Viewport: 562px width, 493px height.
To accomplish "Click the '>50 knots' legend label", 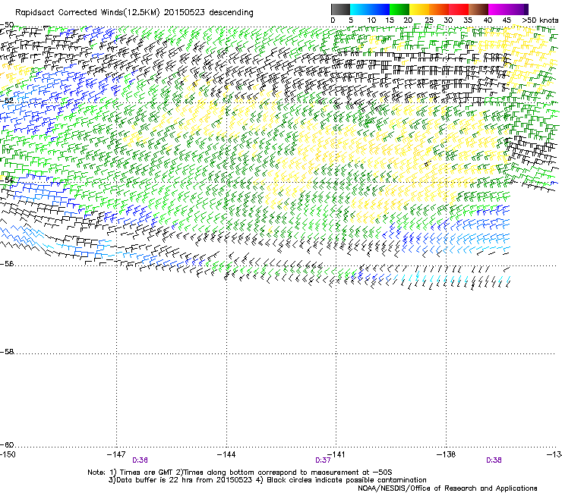I will click(x=540, y=20).
